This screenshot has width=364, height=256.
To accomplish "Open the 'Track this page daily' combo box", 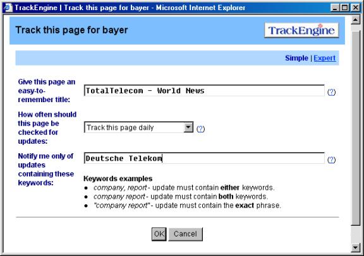I will pos(138,127).
